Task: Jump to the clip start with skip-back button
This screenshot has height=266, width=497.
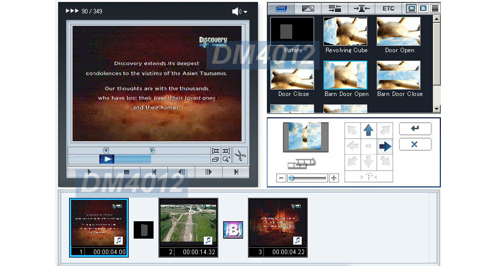Action: click(x=154, y=172)
